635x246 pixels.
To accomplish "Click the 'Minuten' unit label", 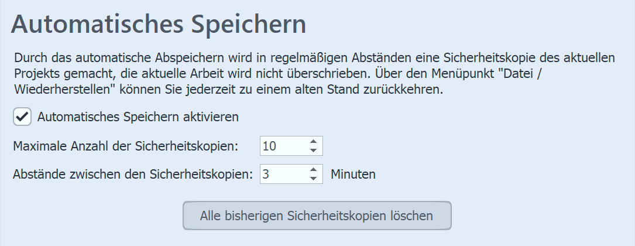I will 353,174.
